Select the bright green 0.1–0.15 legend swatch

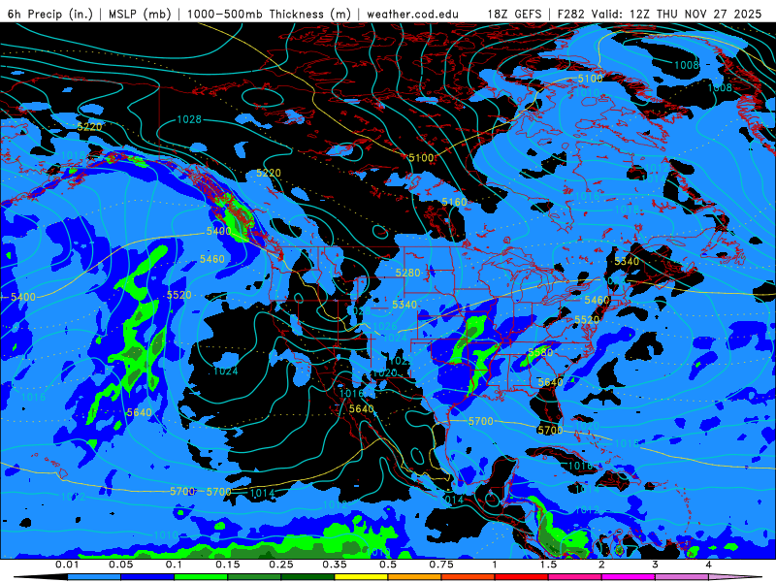(201, 577)
